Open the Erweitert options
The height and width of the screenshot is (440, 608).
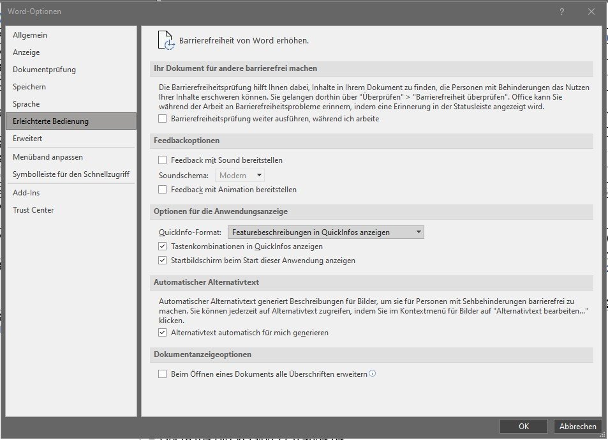point(71,138)
